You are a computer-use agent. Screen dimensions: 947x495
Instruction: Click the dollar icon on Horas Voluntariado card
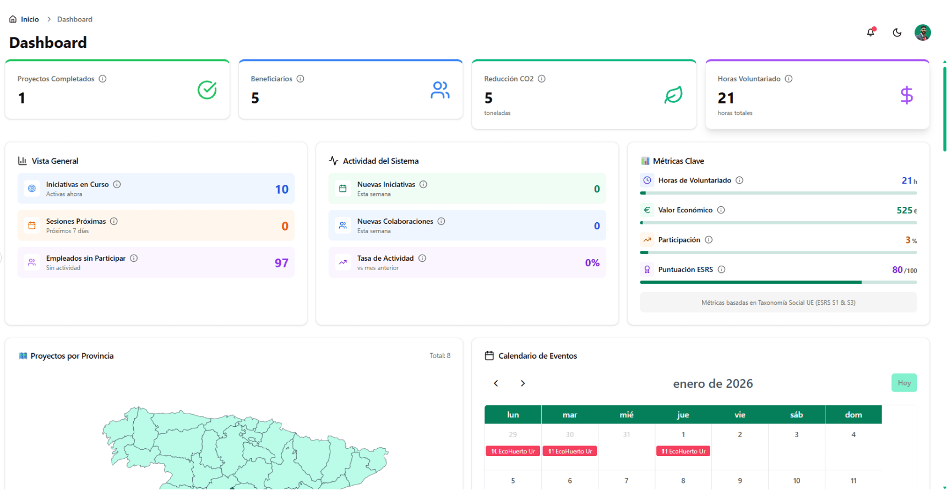coord(906,95)
